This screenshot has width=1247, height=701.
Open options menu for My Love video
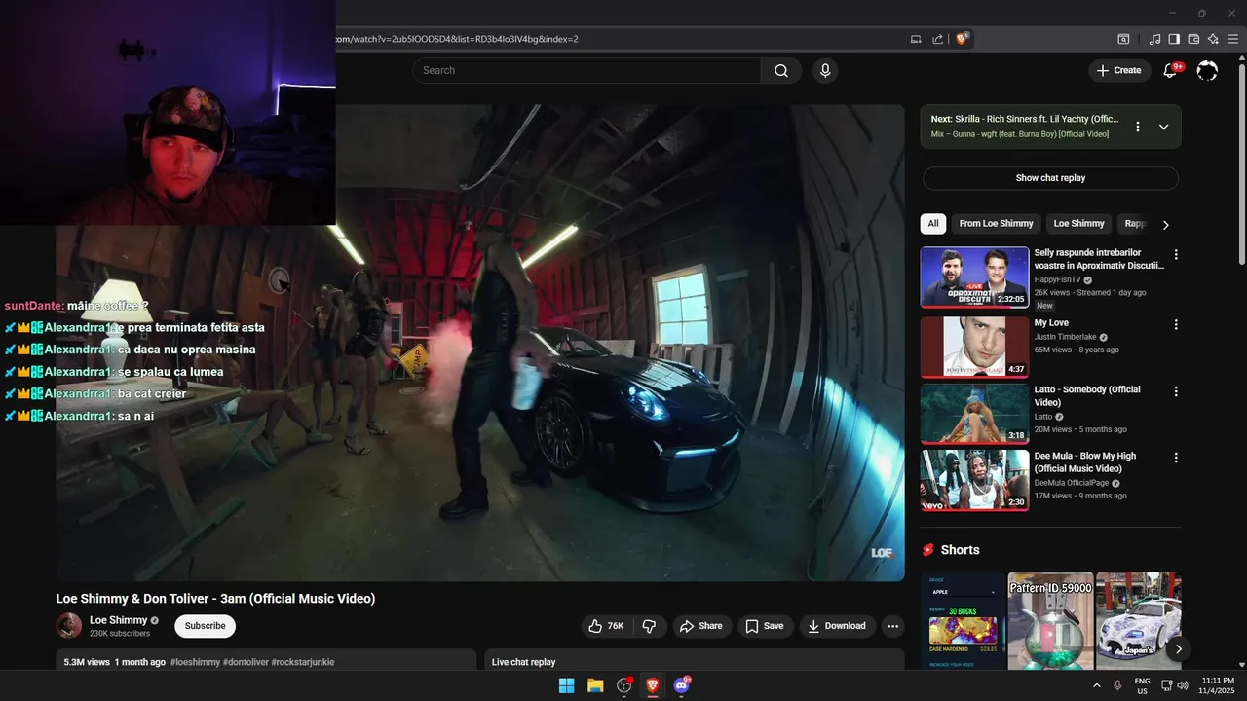tap(1176, 324)
